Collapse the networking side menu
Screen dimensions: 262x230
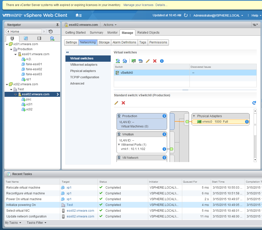(x=67, y=52)
